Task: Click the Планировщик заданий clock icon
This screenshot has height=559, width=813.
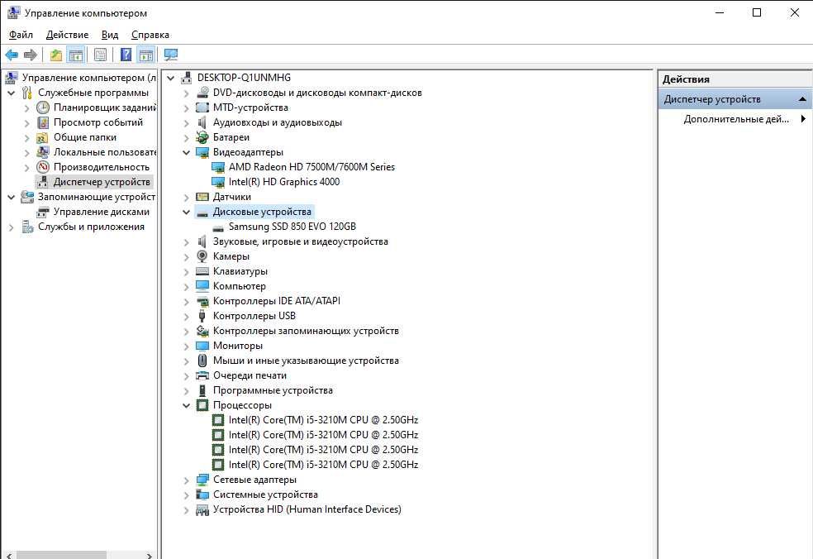Action: pos(43,107)
